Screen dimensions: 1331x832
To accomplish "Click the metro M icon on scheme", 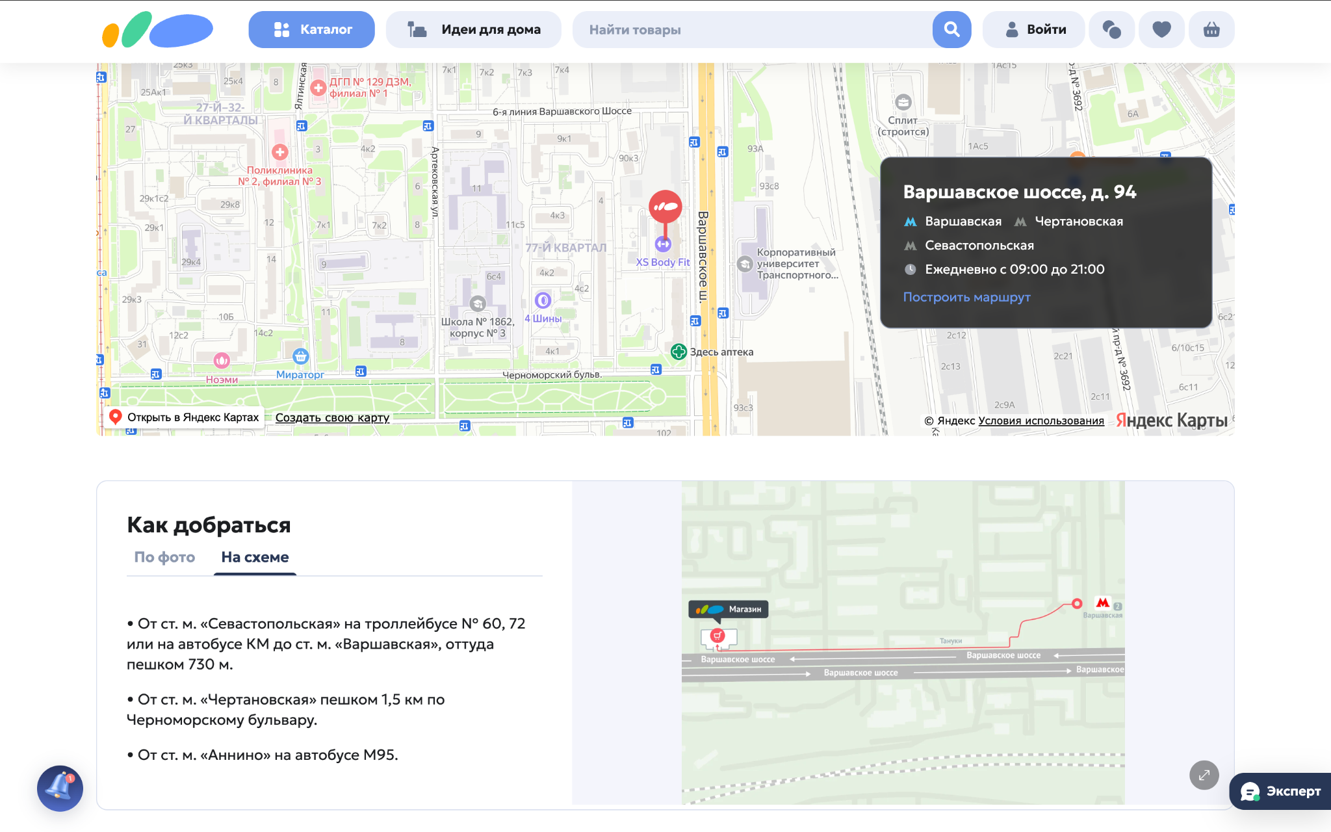I will (1103, 603).
